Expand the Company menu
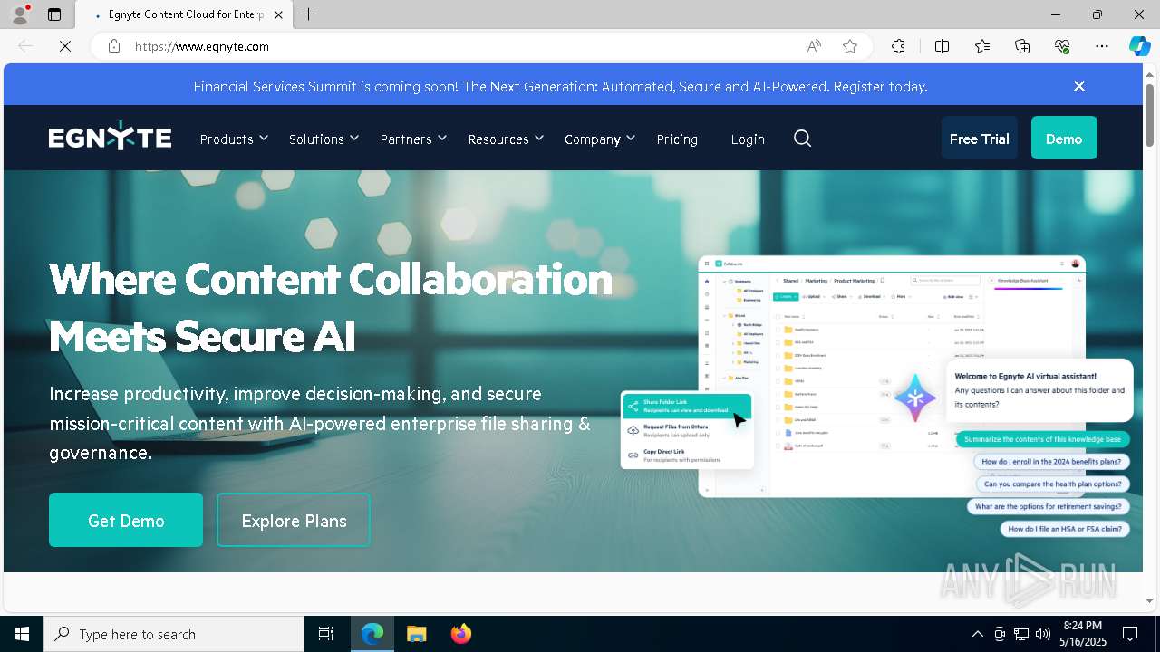The height and width of the screenshot is (652, 1160). 599,139
